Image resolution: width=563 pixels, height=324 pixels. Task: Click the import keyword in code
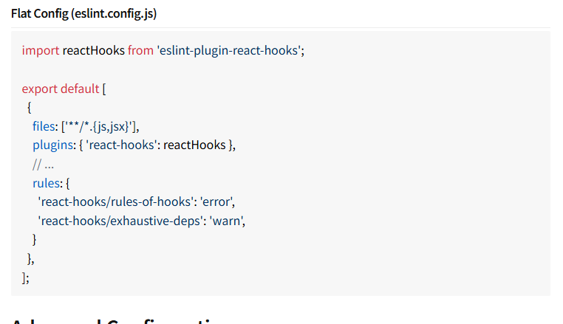(41, 50)
